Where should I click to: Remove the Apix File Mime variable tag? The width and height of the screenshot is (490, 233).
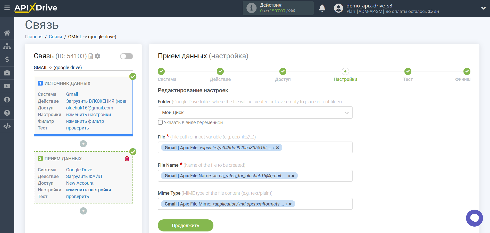click(x=290, y=204)
